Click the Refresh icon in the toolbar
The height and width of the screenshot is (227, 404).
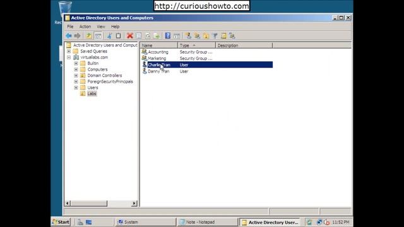148,36
